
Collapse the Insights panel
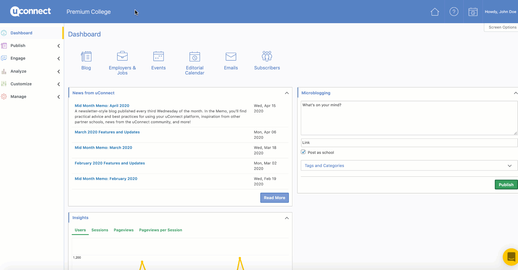[287, 218]
